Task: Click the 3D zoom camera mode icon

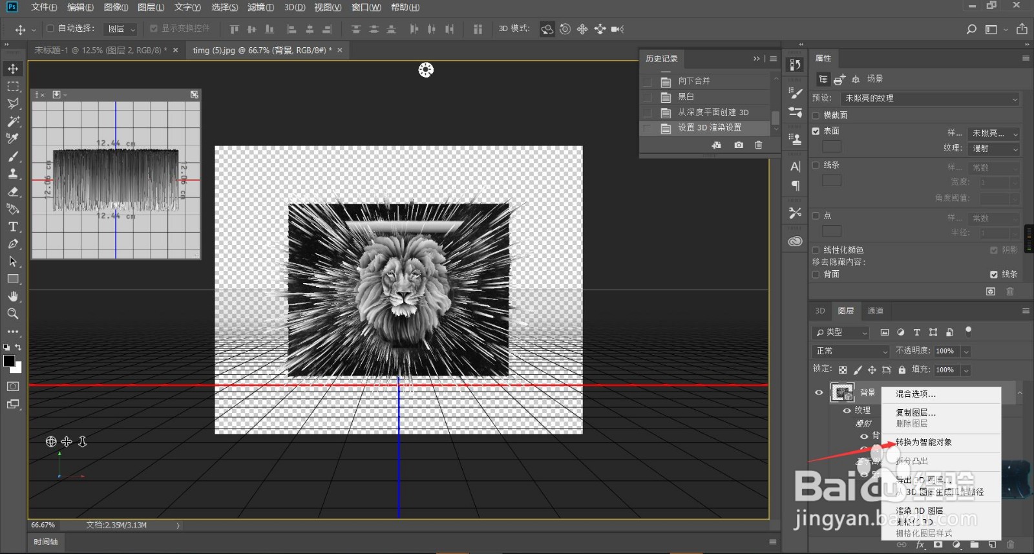Action: point(617,29)
